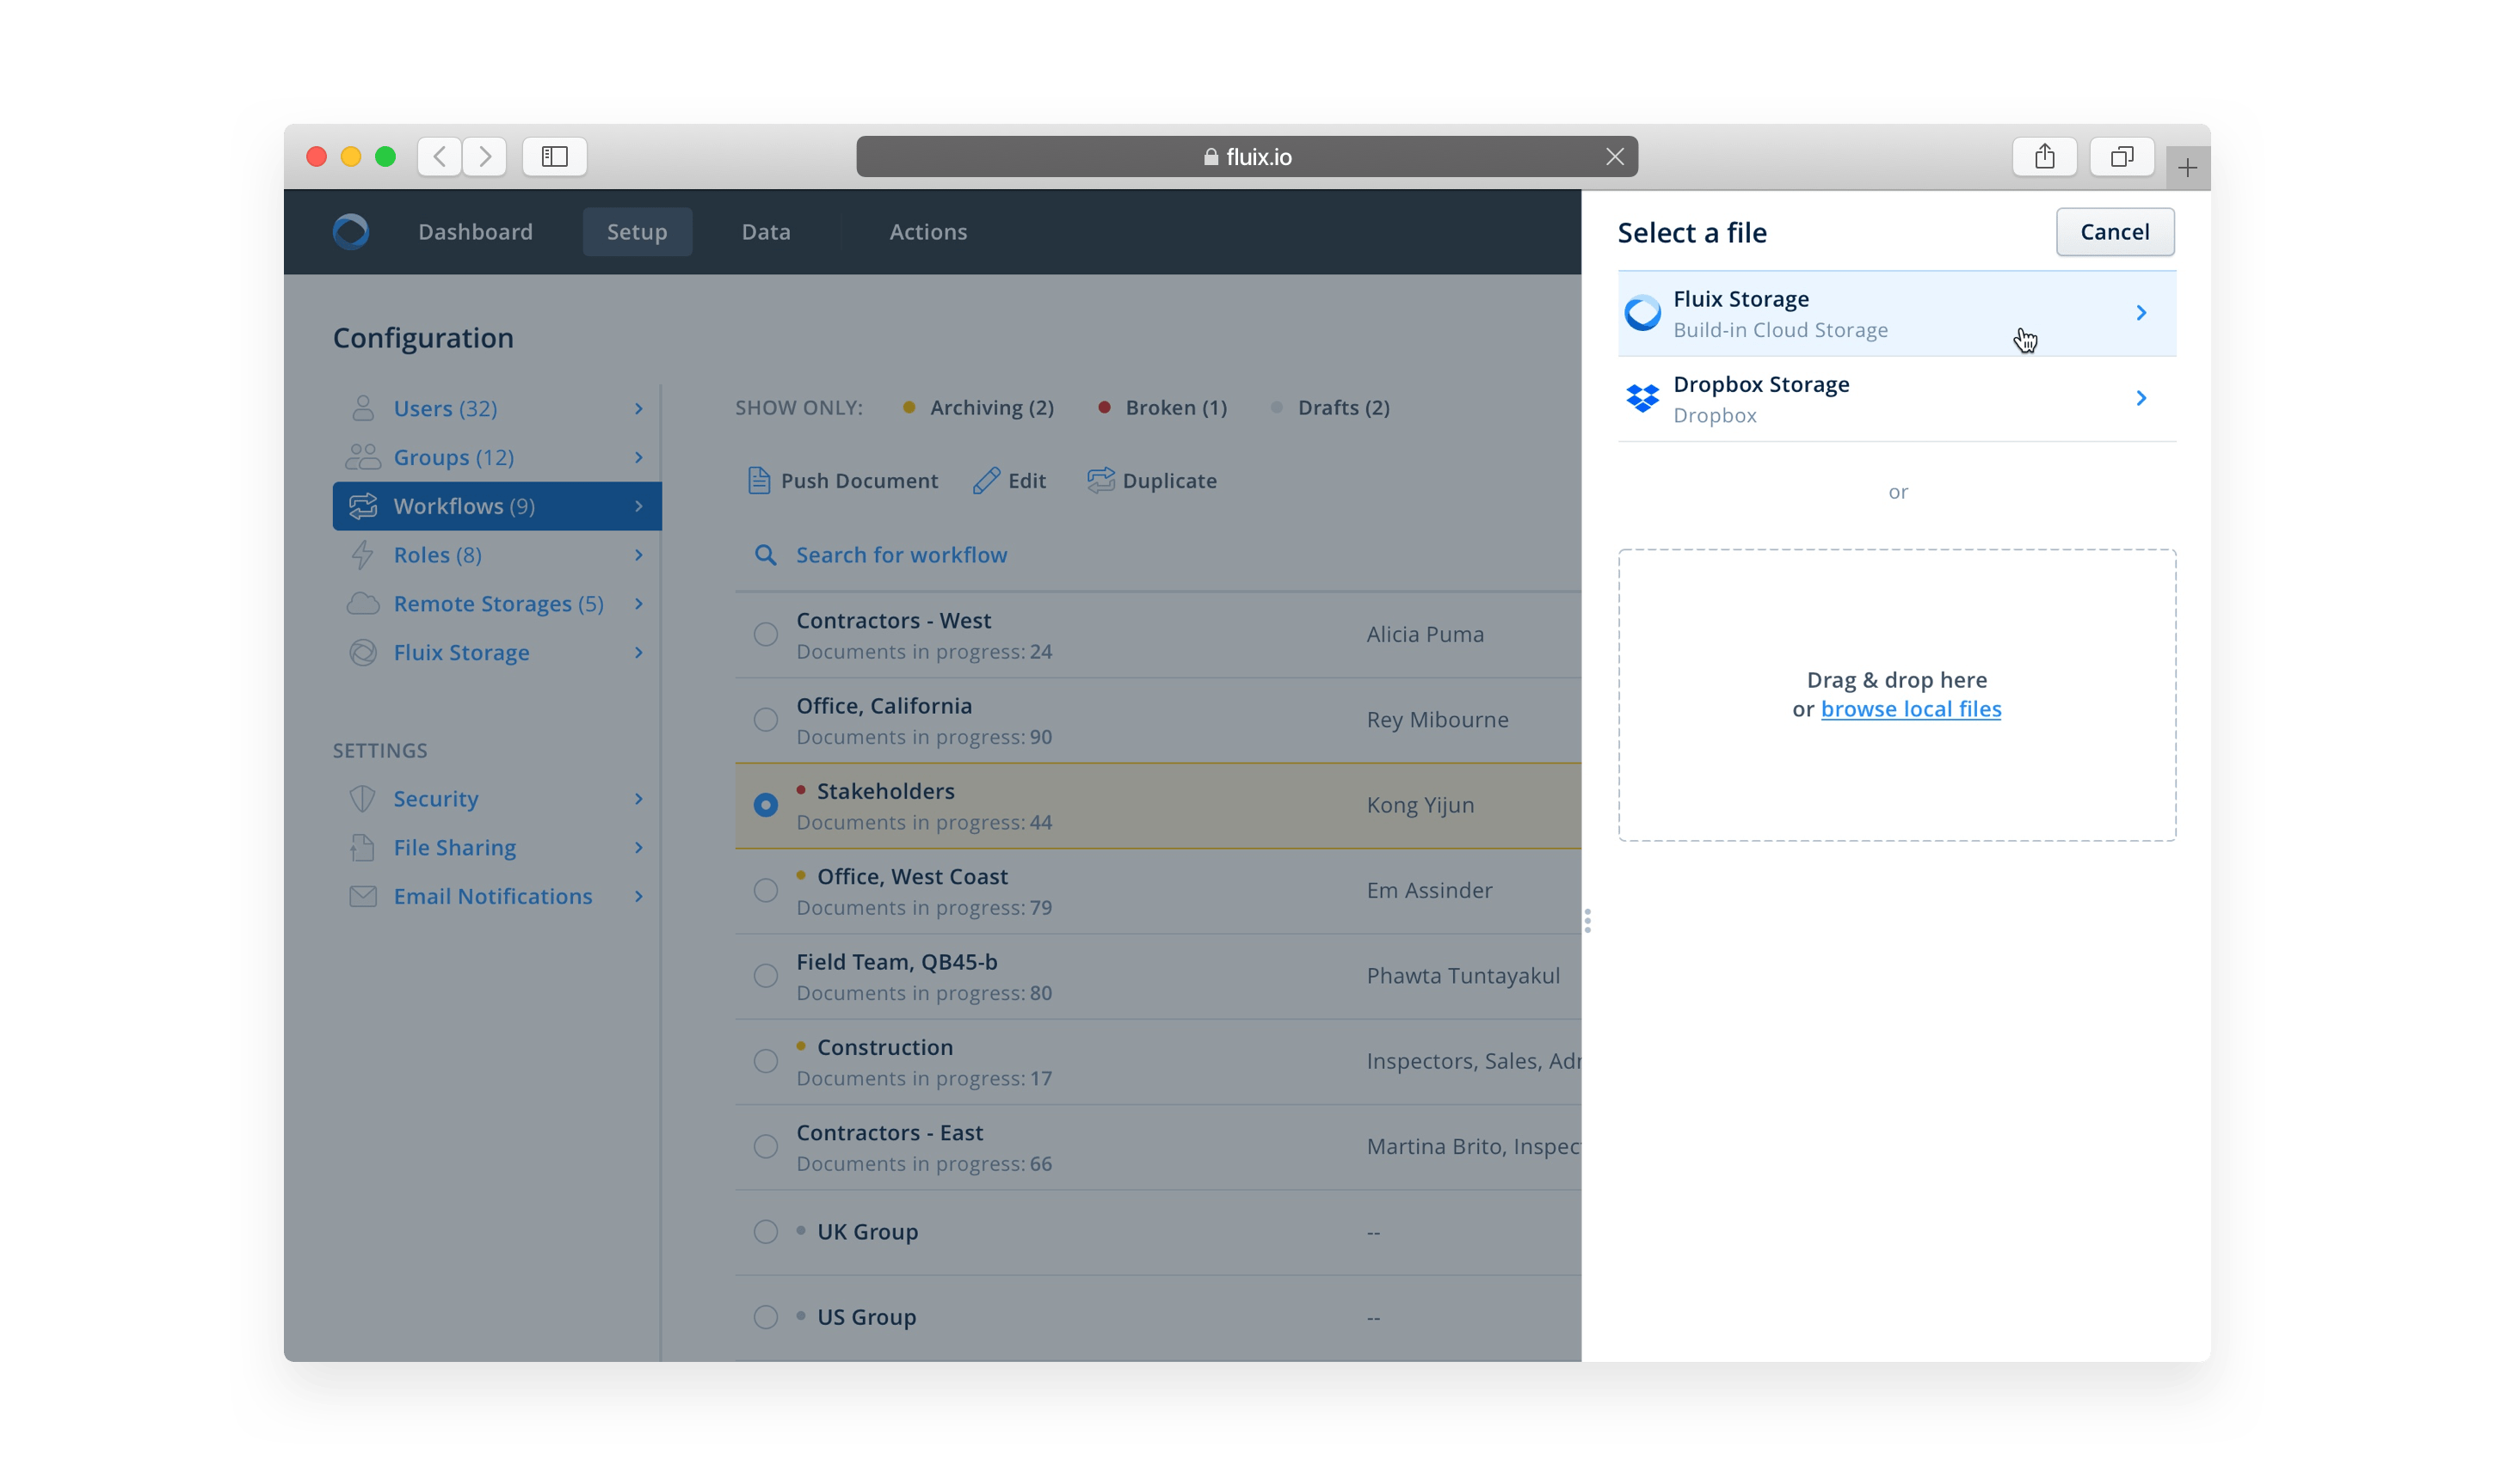Viewport: 2495px width, 1484px height.
Task: Select the UK Group radio button
Action: (x=766, y=1232)
